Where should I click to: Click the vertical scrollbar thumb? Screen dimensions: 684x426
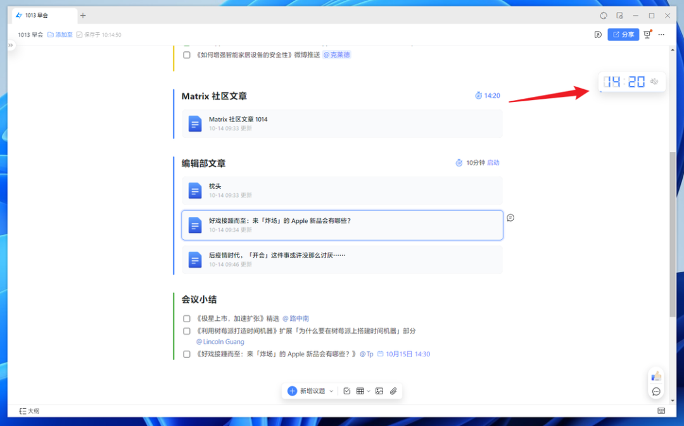tap(673, 234)
